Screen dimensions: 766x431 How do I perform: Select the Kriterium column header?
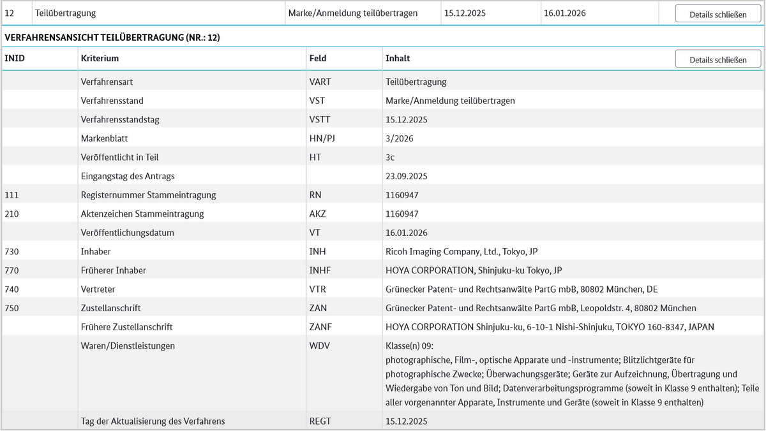tap(100, 58)
